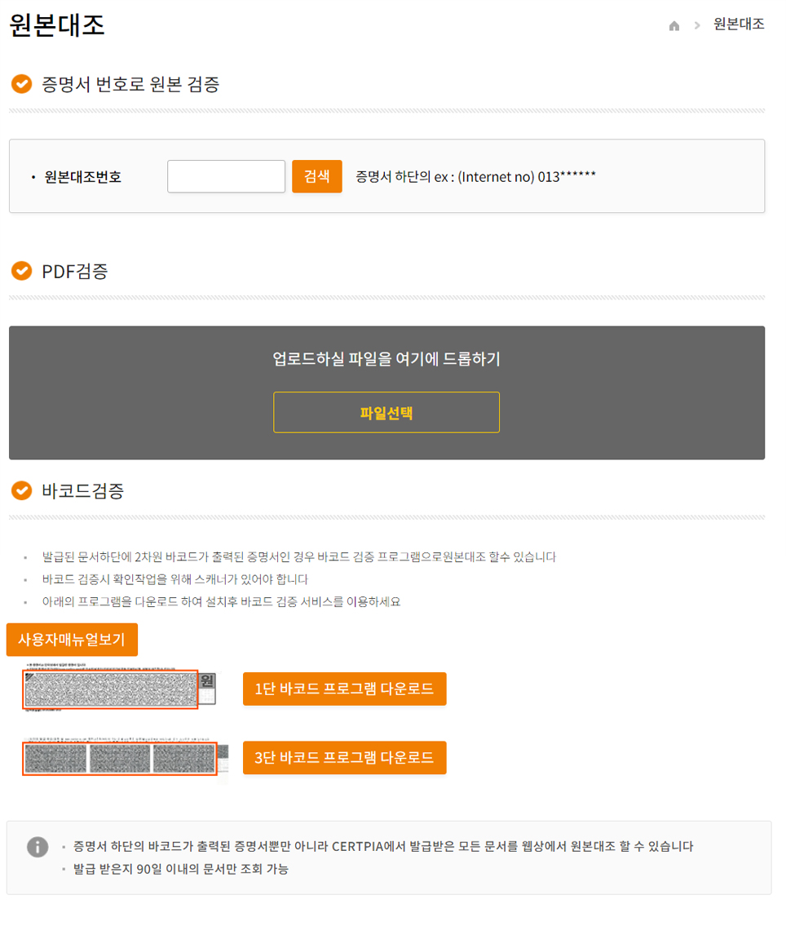Click the 파일선택 upload button
Viewport: 786px width, 926px height.
(386, 412)
